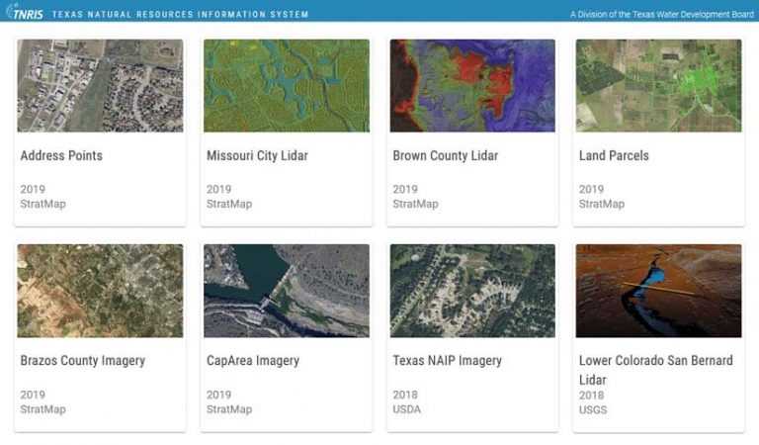Click 'A Division of the Texas Water Development Board' text
Image resolution: width=759 pixels, height=445 pixels.
(662, 15)
